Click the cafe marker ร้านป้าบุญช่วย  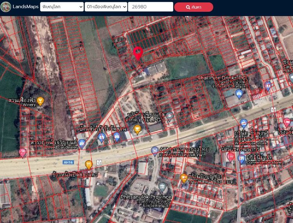(x=184, y=178)
